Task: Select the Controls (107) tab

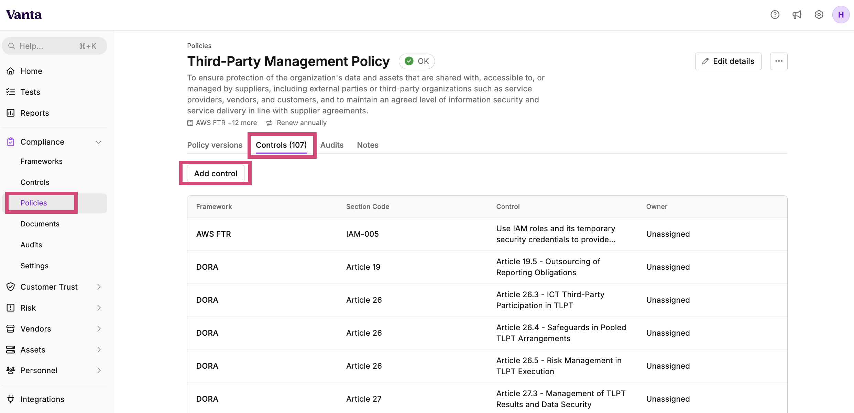Action: (x=281, y=145)
